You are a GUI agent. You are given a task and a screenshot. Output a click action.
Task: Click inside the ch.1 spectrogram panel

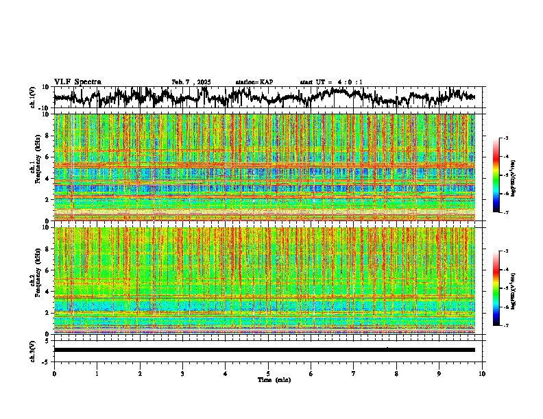coord(265,167)
